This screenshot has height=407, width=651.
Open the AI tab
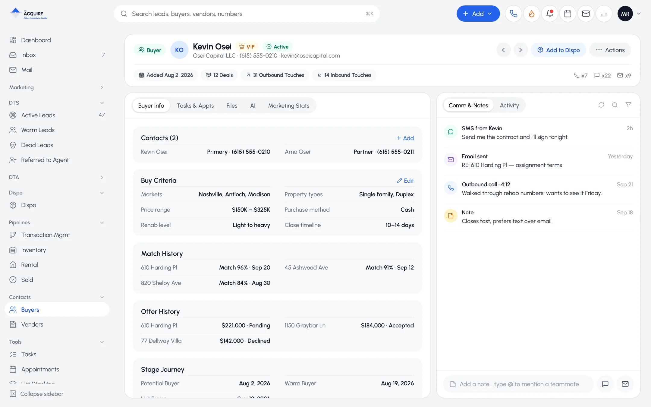(x=253, y=106)
